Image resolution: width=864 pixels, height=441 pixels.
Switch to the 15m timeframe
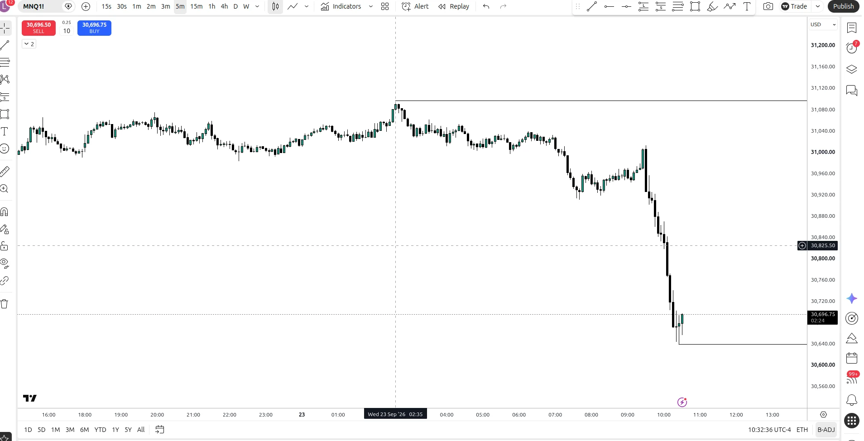[196, 6]
